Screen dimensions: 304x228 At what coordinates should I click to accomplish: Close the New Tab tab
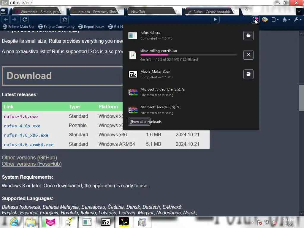point(176,11)
